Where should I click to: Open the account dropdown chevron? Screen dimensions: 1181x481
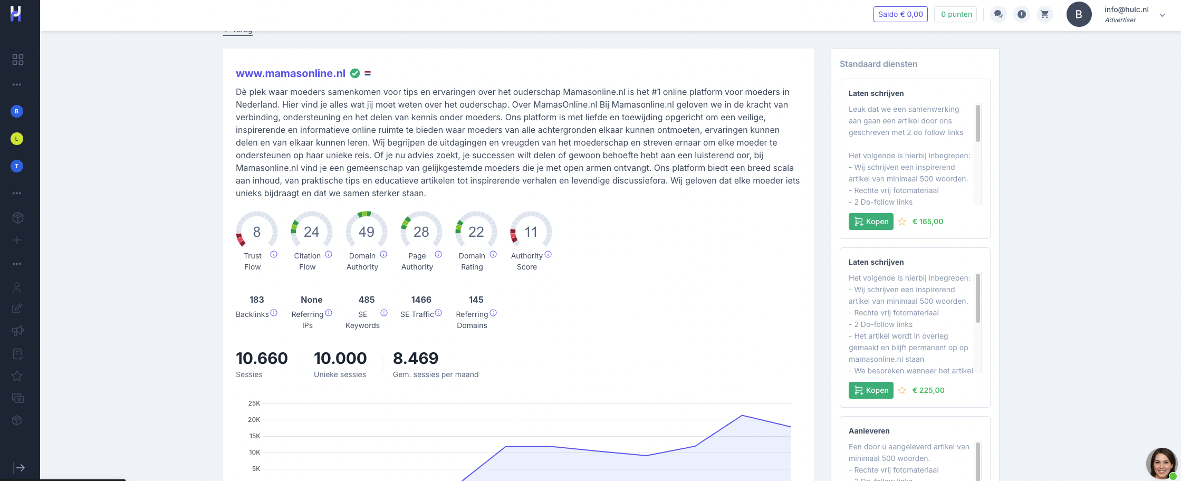click(x=1163, y=15)
